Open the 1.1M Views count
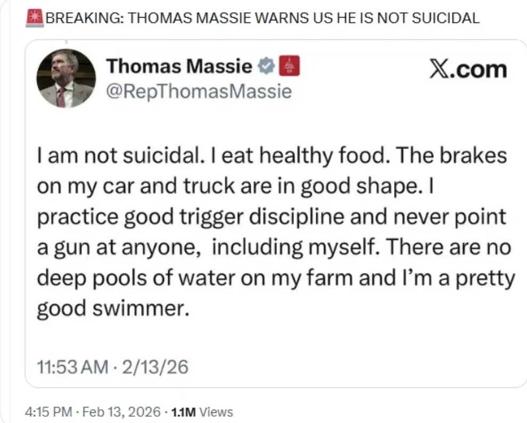527x423 pixels. click(202, 411)
